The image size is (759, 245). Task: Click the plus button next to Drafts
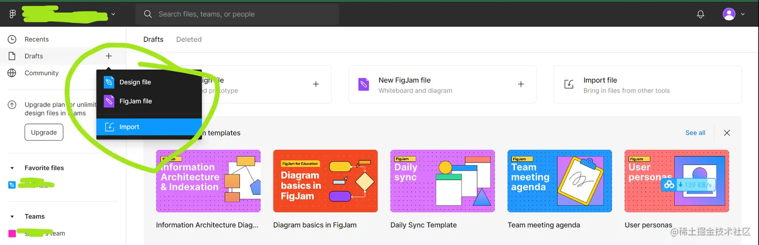pyautogui.click(x=109, y=56)
